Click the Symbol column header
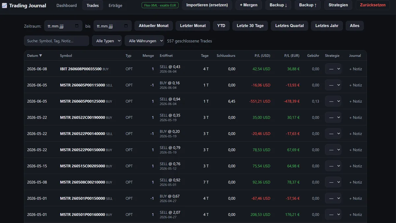This screenshot has height=223, width=396. click(66, 56)
